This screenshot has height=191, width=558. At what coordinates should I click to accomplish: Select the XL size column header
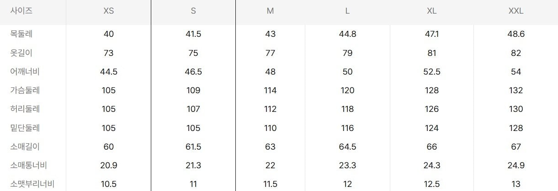(431, 11)
